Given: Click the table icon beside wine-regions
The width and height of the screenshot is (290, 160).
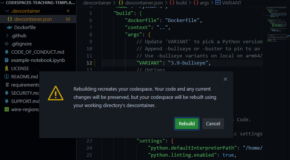Looking at the screenshot, I should click(7, 109).
